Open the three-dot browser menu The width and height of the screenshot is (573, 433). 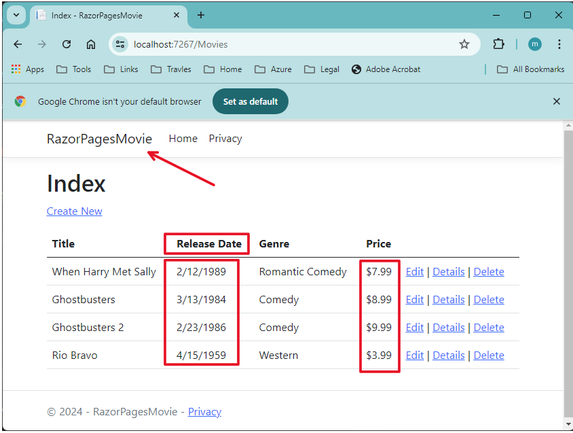559,44
